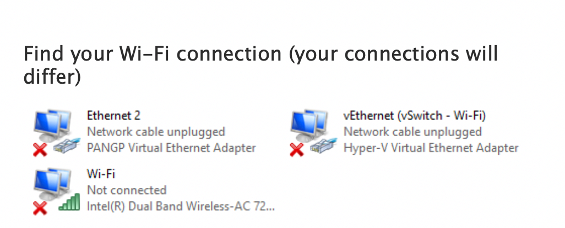Click the Wi-Fi adapter computer icon

pos(53,184)
